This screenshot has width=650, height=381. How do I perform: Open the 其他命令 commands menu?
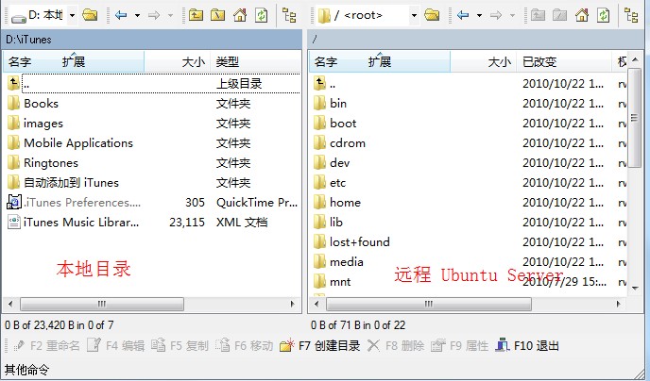[27, 370]
